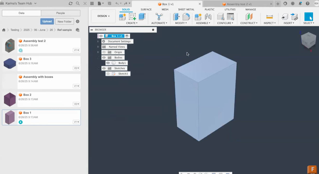319x174 pixels.
Task: Click the Upload button
Action: tap(47, 21)
